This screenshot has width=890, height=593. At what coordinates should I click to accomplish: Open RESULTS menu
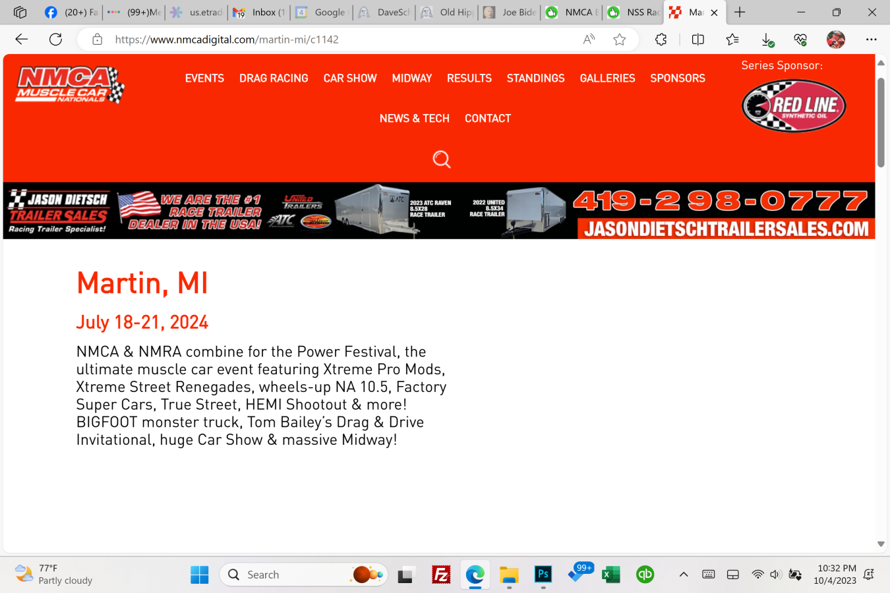[469, 78]
